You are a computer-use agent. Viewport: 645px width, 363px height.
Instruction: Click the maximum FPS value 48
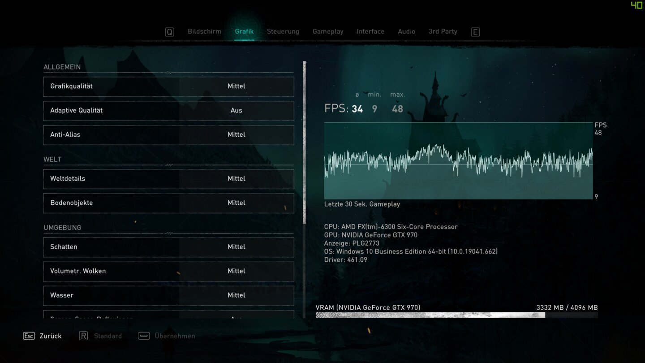pyautogui.click(x=397, y=108)
